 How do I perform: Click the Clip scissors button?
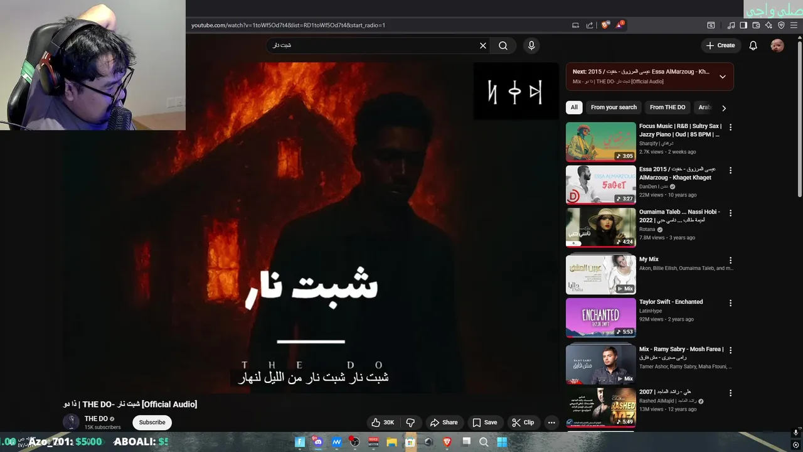pos(523,422)
